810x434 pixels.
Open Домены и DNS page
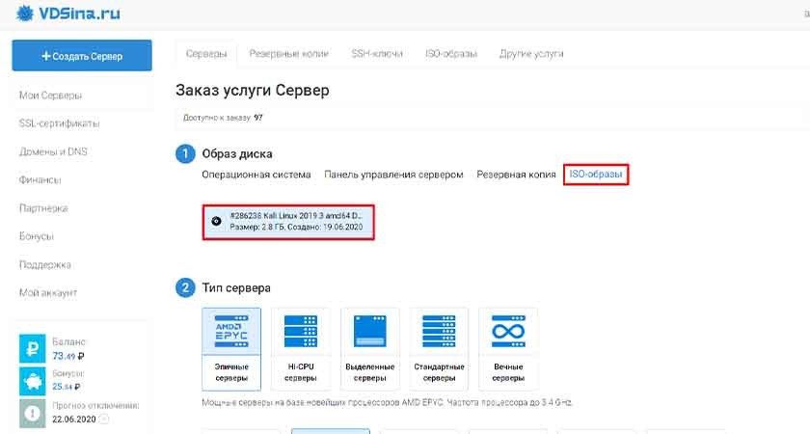[53, 151]
